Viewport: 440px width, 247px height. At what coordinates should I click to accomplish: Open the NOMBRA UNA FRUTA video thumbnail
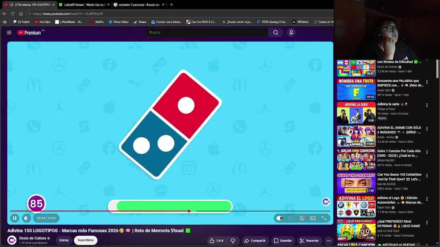point(356,89)
